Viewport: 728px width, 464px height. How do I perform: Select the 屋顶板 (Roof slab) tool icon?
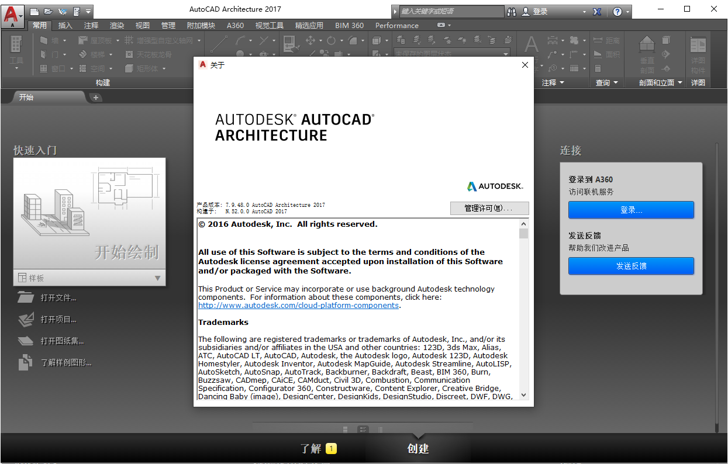tap(82, 40)
